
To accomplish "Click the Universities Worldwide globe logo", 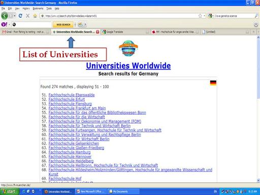I will (128, 48).
